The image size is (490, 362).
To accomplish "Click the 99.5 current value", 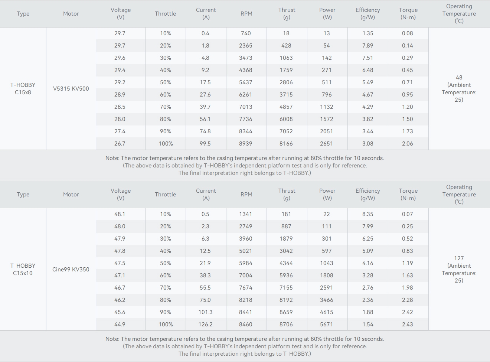I will pyautogui.click(x=205, y=144).
